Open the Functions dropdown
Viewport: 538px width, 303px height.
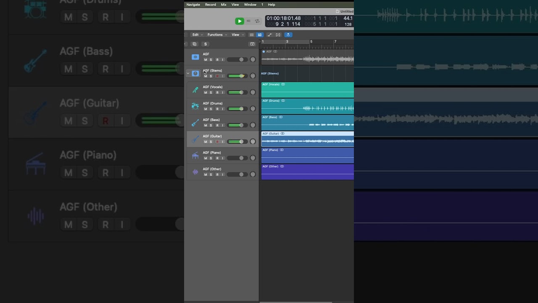215,35
